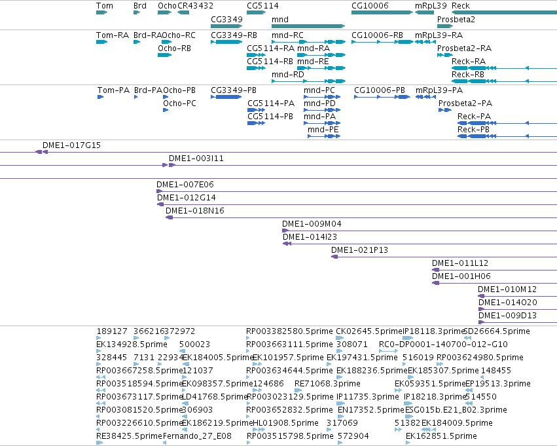Click the DME1-003I11 BAC clone label
The height and width of the screenshot is (446, 557).
click(x=196, y=159)
